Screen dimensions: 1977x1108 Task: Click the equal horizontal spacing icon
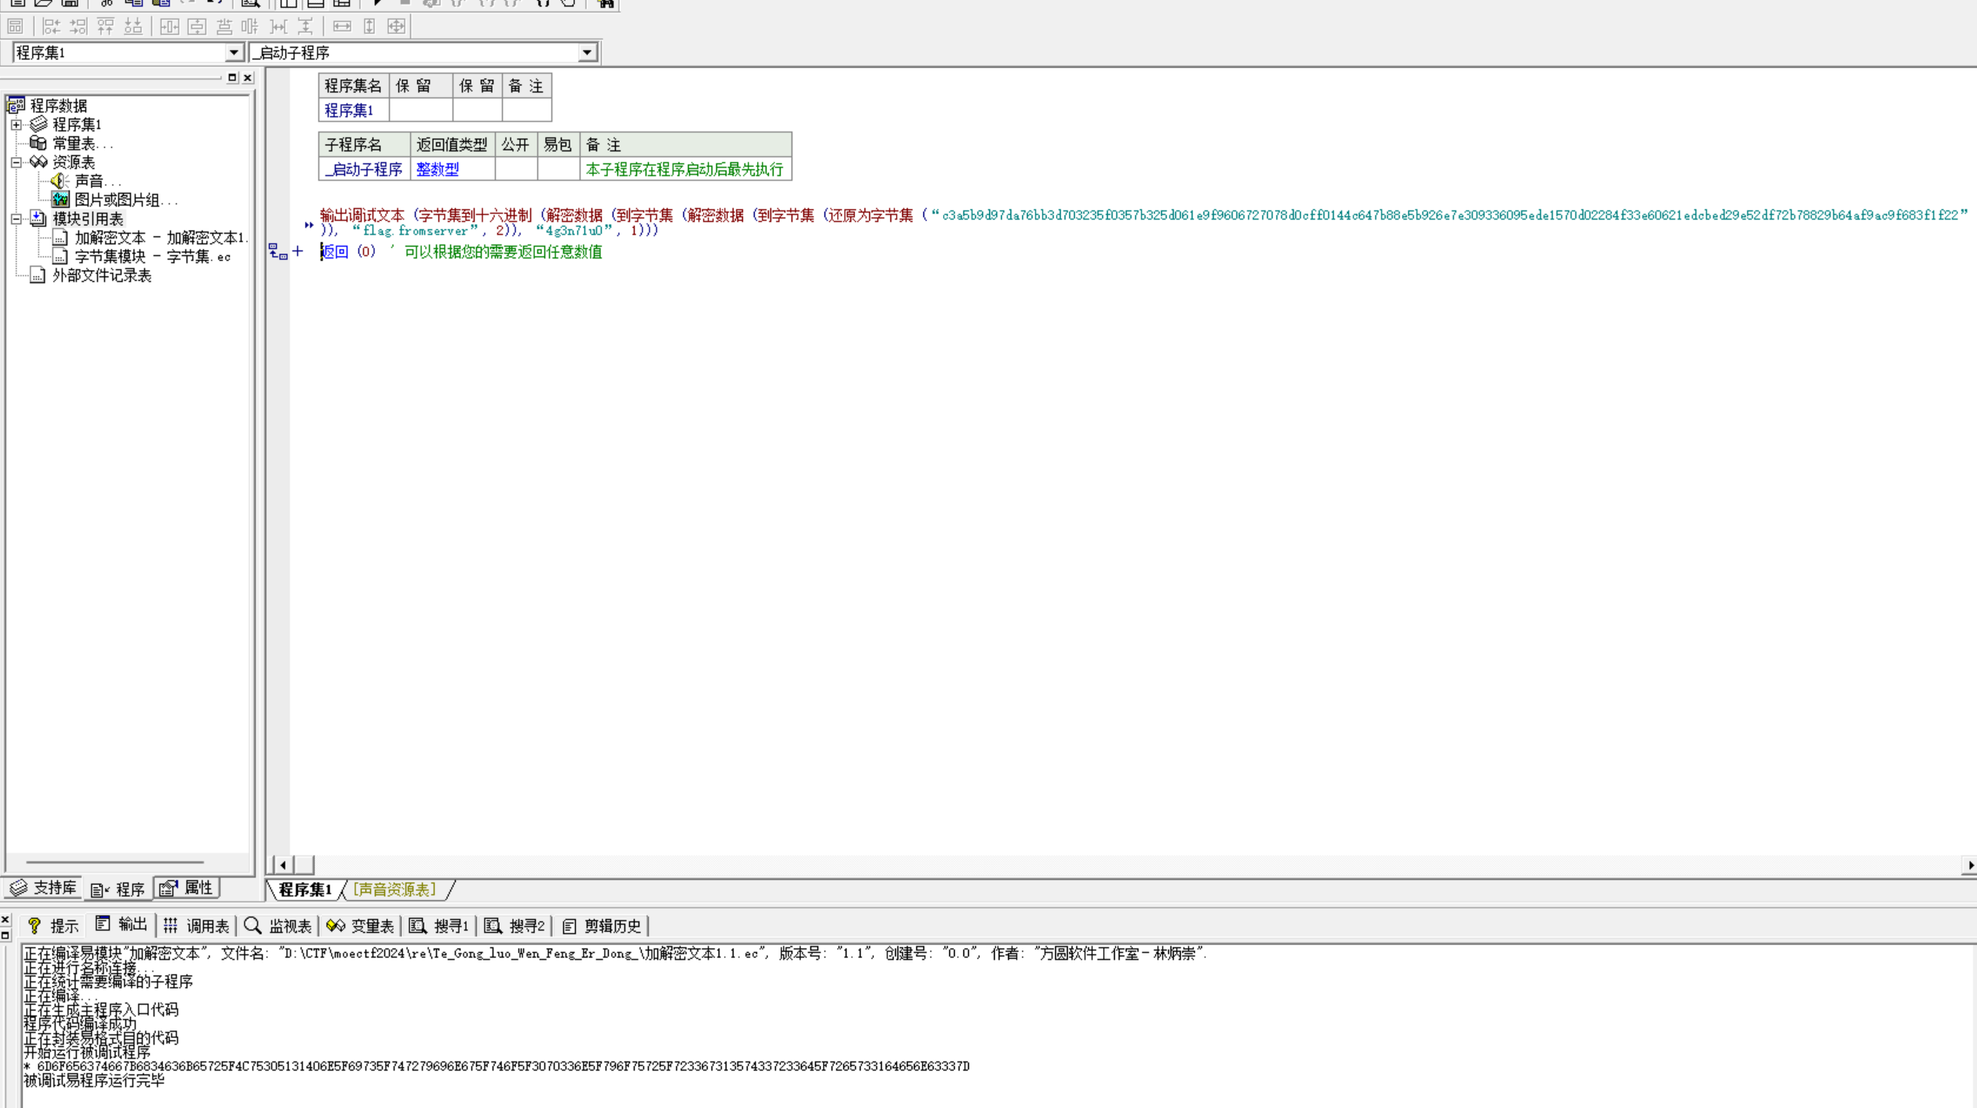pyautogui.click(x=279, y=27)
